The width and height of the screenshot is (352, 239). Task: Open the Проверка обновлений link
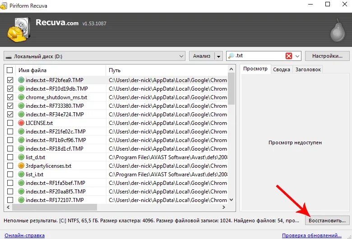[312, 235]
